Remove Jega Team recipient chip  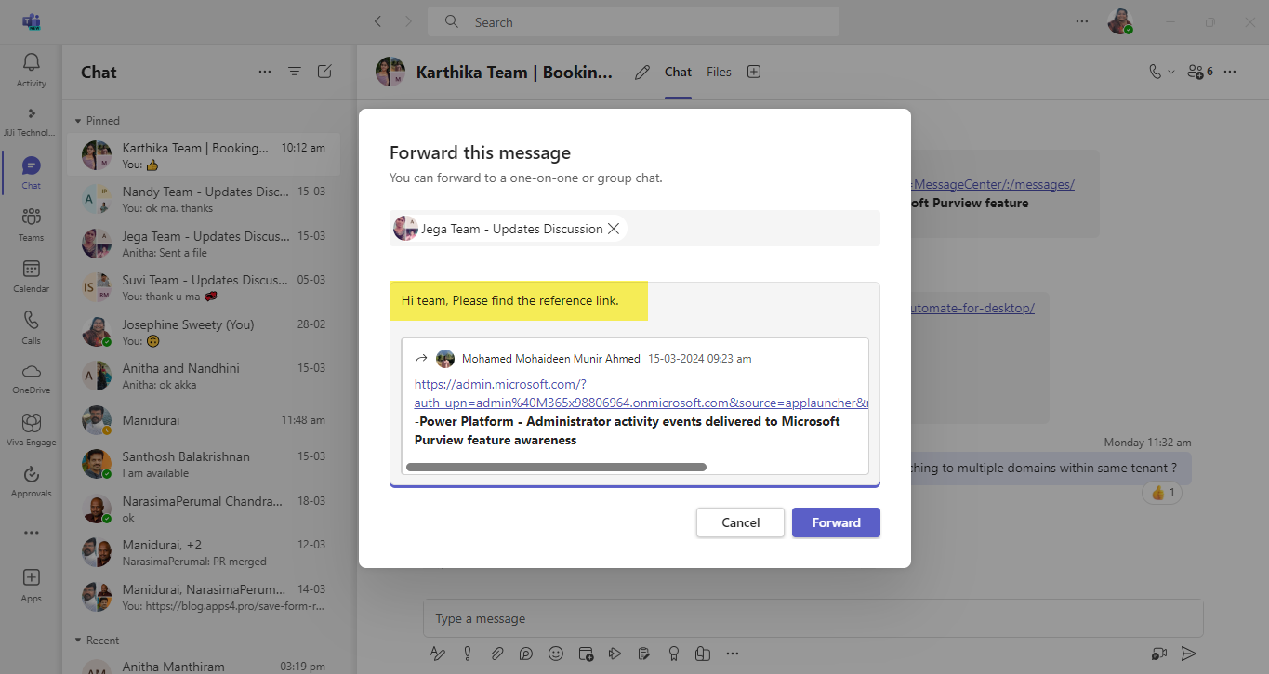[x=614, y=229]
